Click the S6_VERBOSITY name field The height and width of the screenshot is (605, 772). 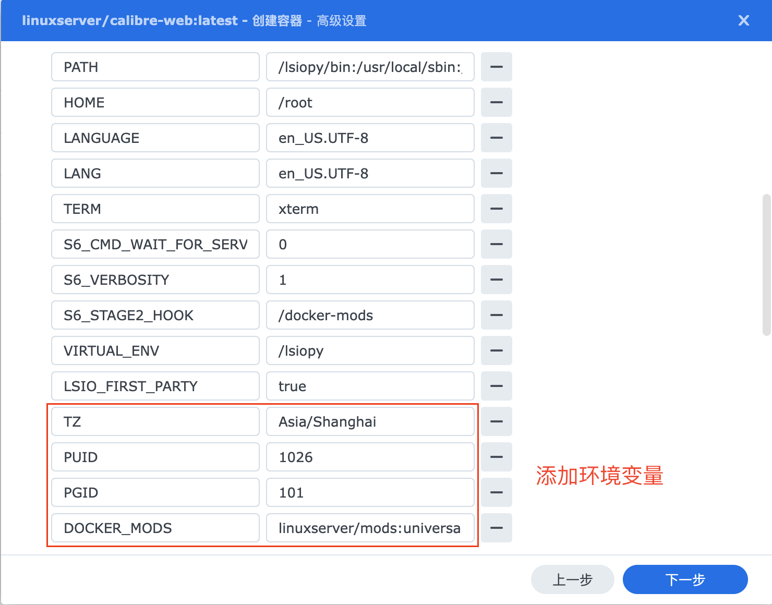click(x=155, y=280)
